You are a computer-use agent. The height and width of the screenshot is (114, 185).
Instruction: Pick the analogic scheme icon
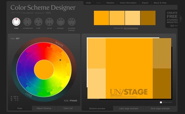coord(60,22)
